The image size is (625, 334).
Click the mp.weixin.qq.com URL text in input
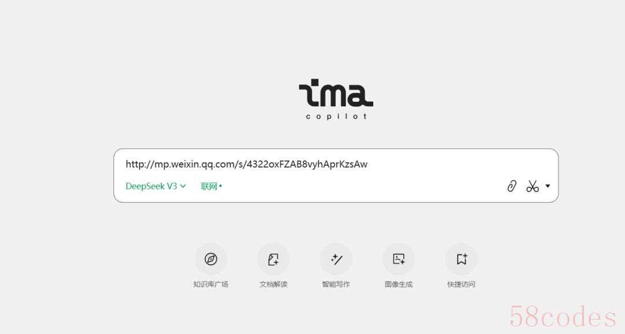[x=247, y=164]
